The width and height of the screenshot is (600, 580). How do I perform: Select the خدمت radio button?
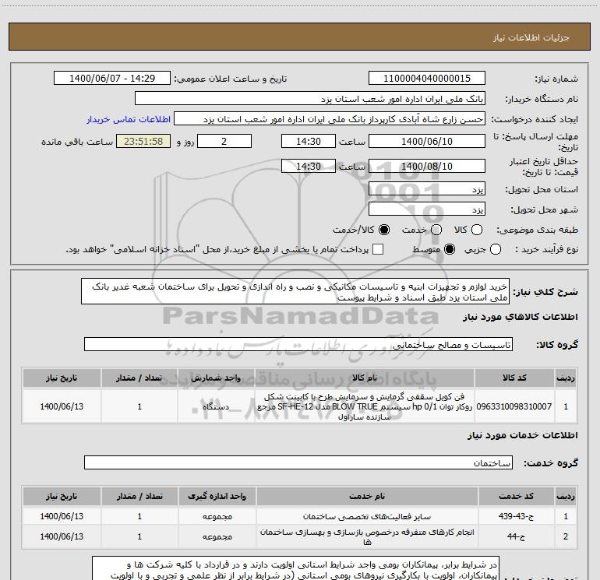436,230
